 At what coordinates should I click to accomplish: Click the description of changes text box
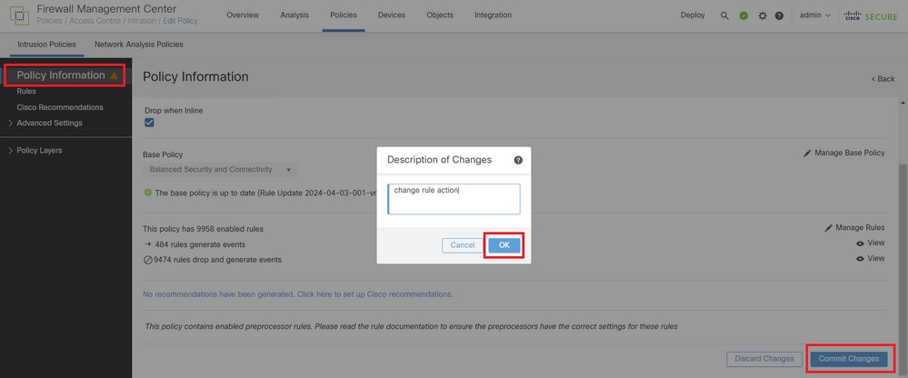tap(454, 199)
